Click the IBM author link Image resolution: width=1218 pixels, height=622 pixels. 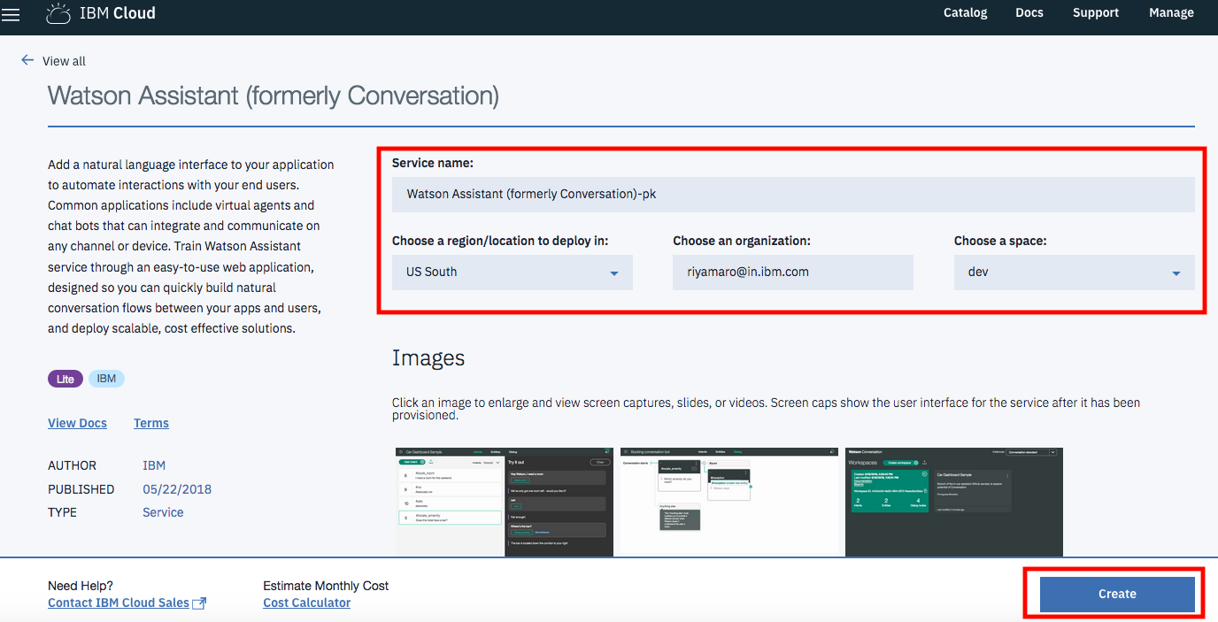click(x=154, y=465)
